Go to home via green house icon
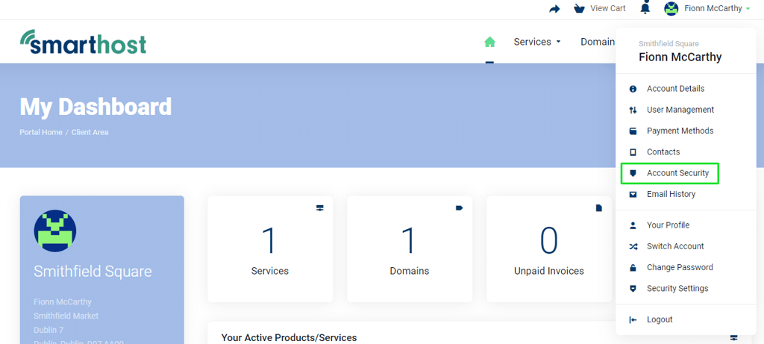The height and width of the screenshot is (344, 764). point(489,42)
